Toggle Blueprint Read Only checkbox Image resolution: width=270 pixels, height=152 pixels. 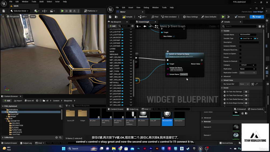coord(240,50)
